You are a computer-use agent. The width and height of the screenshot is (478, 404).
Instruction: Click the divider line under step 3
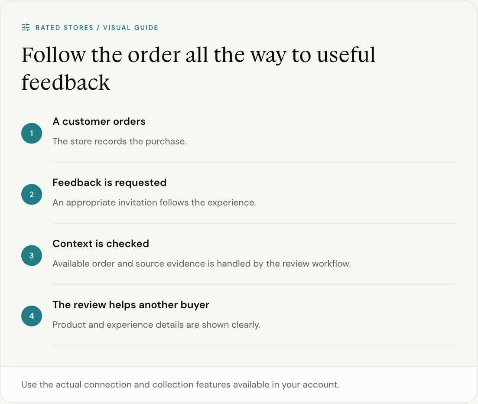coord(254,284)
